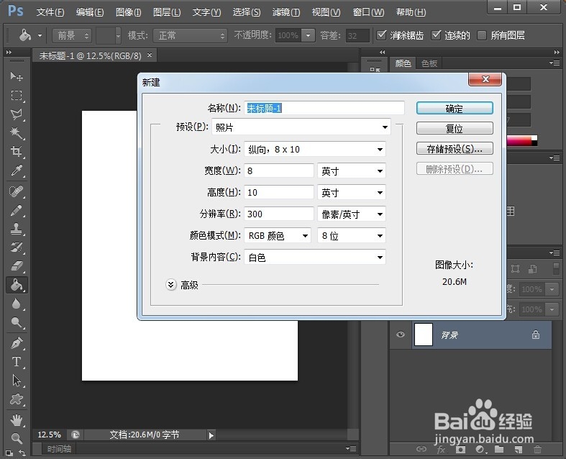Click the status bar arrow next to 文档 info

[211, 435]
